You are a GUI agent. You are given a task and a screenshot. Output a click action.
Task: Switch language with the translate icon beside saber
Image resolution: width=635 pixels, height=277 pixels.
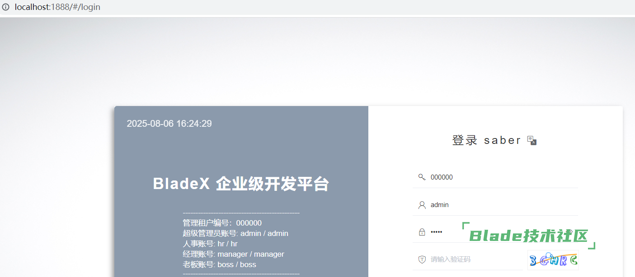[532, 140]
